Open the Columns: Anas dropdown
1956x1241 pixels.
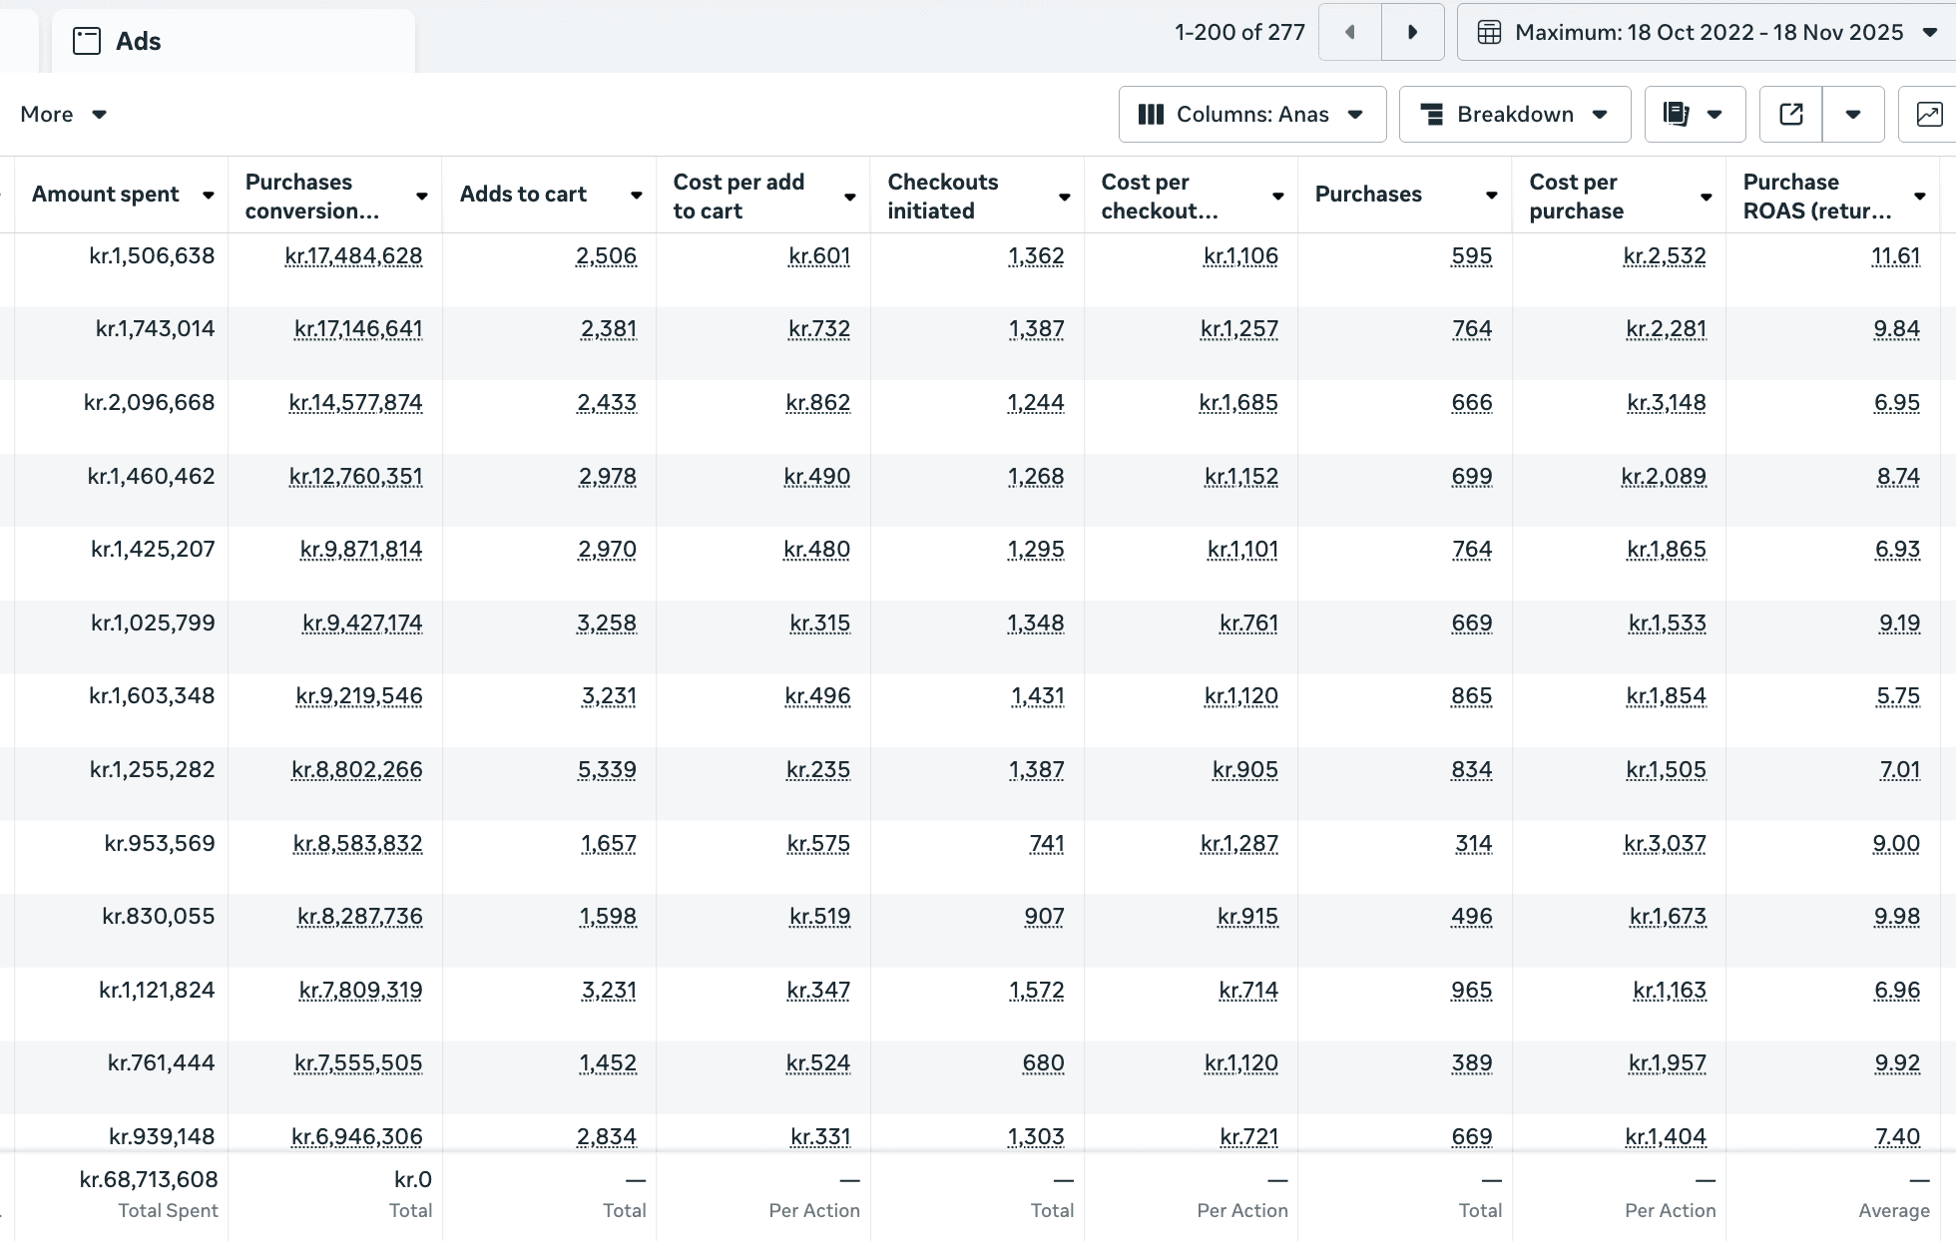tap(1251, 115)
